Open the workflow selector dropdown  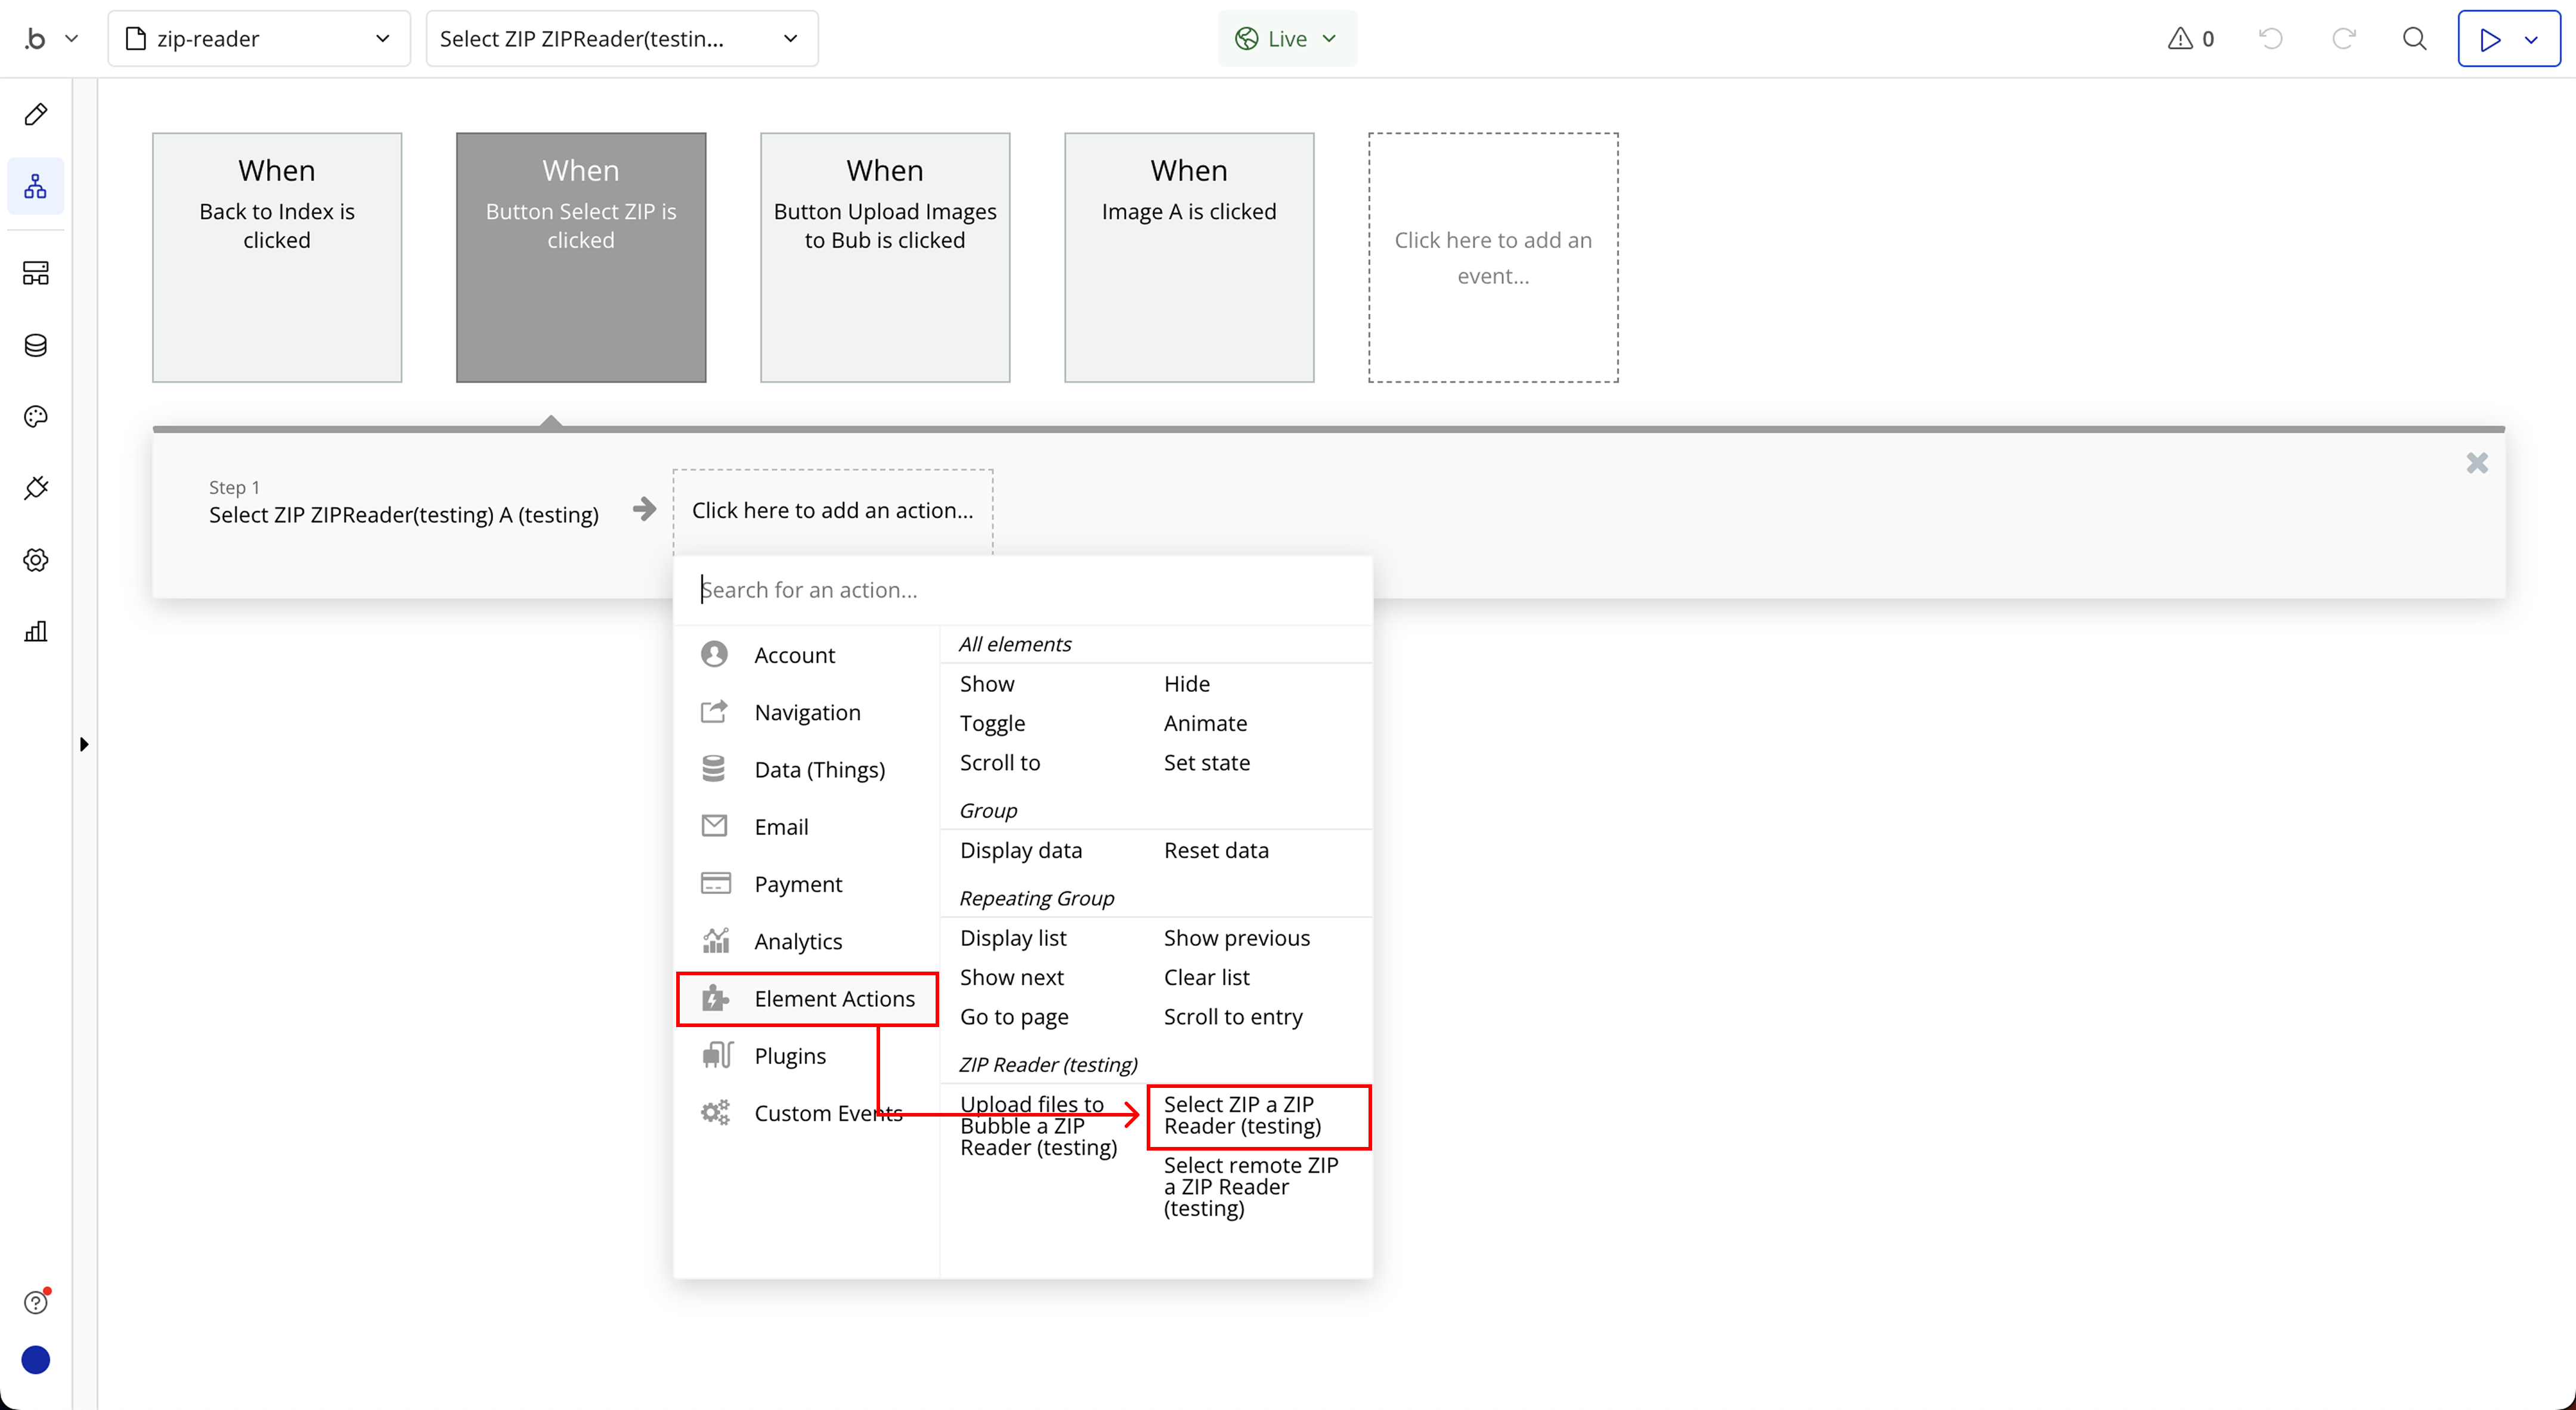[621, 39]
